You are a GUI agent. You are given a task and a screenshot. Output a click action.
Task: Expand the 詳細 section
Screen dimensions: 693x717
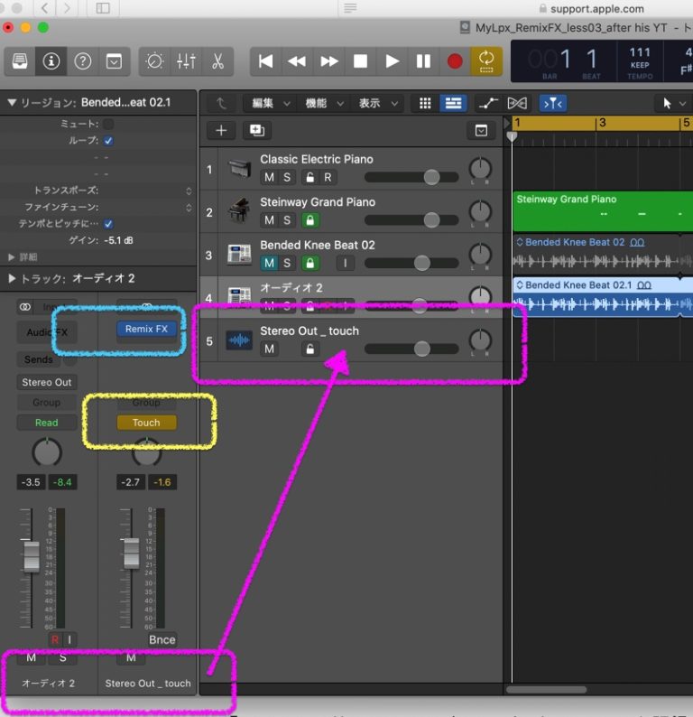[12, 257]
